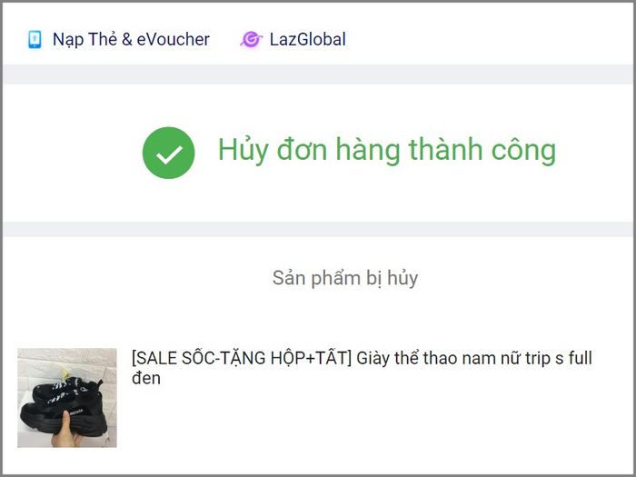The height and width of the screenshot is (477, 636).
Task: Click the gray divider below the navigation links
Action: coord(318,75)
